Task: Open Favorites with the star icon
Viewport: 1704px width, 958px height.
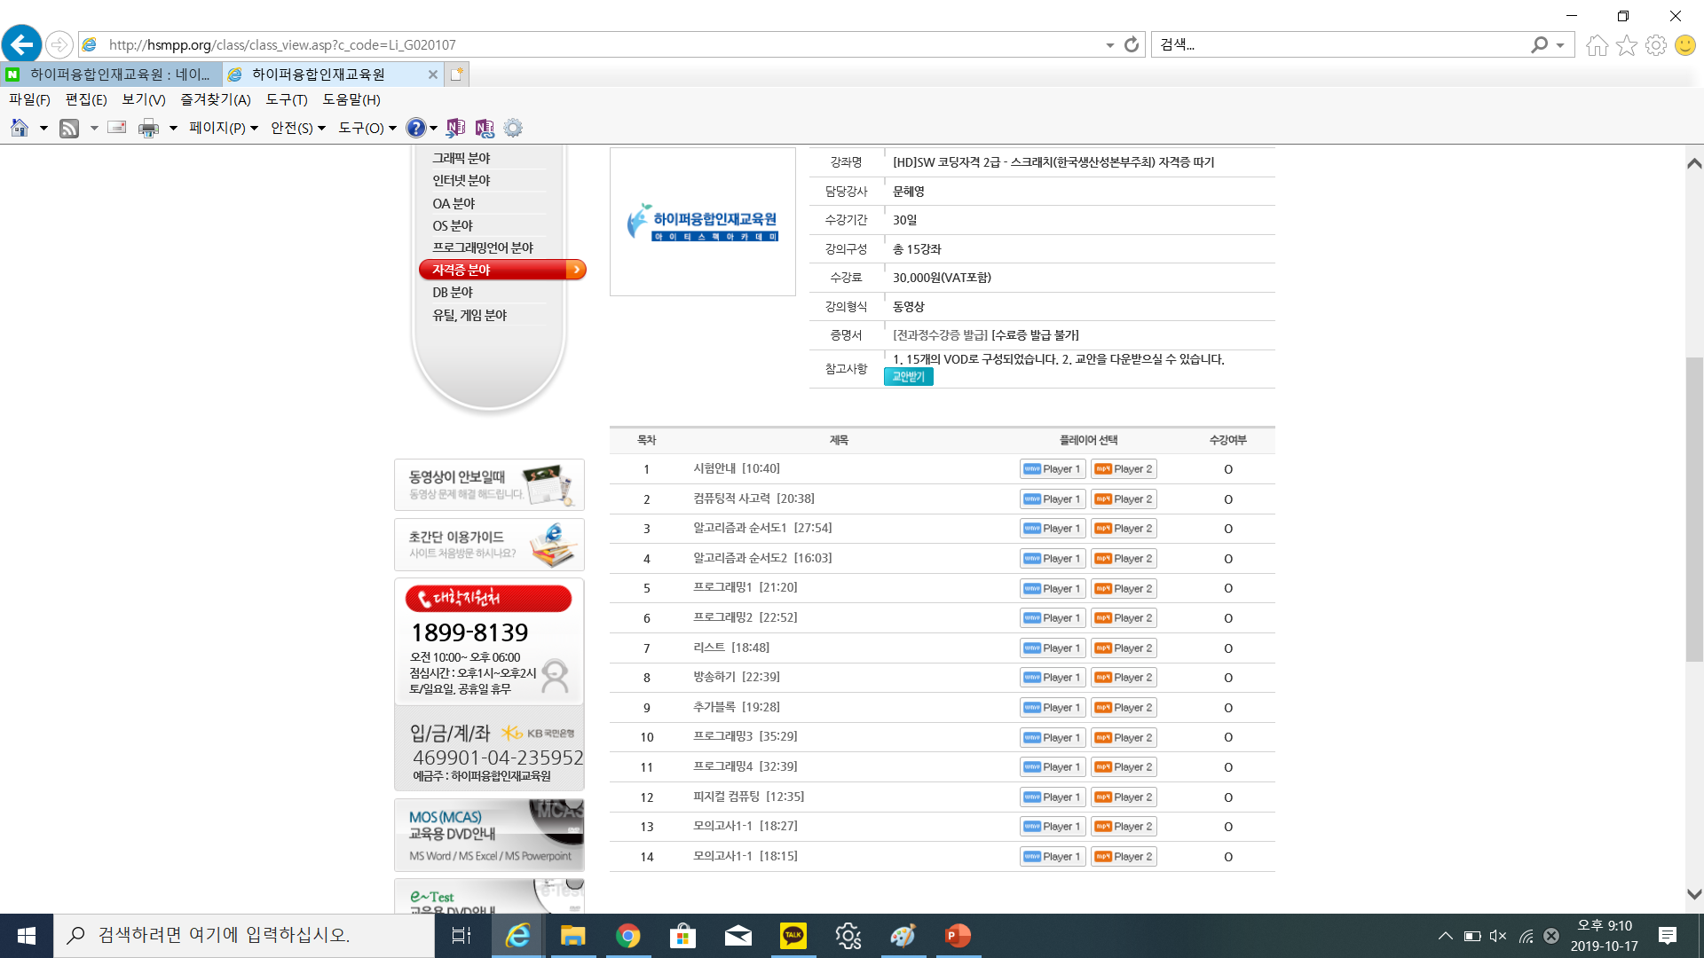Action: click(x=1626, y=45)
